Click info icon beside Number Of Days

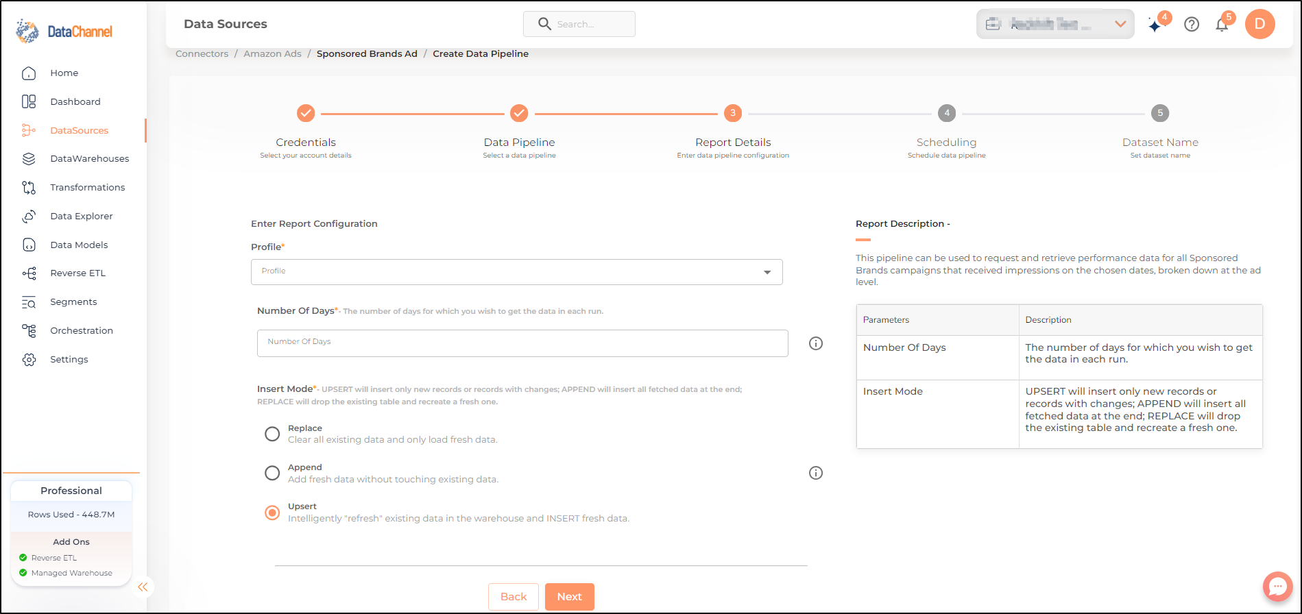[816, 343]
